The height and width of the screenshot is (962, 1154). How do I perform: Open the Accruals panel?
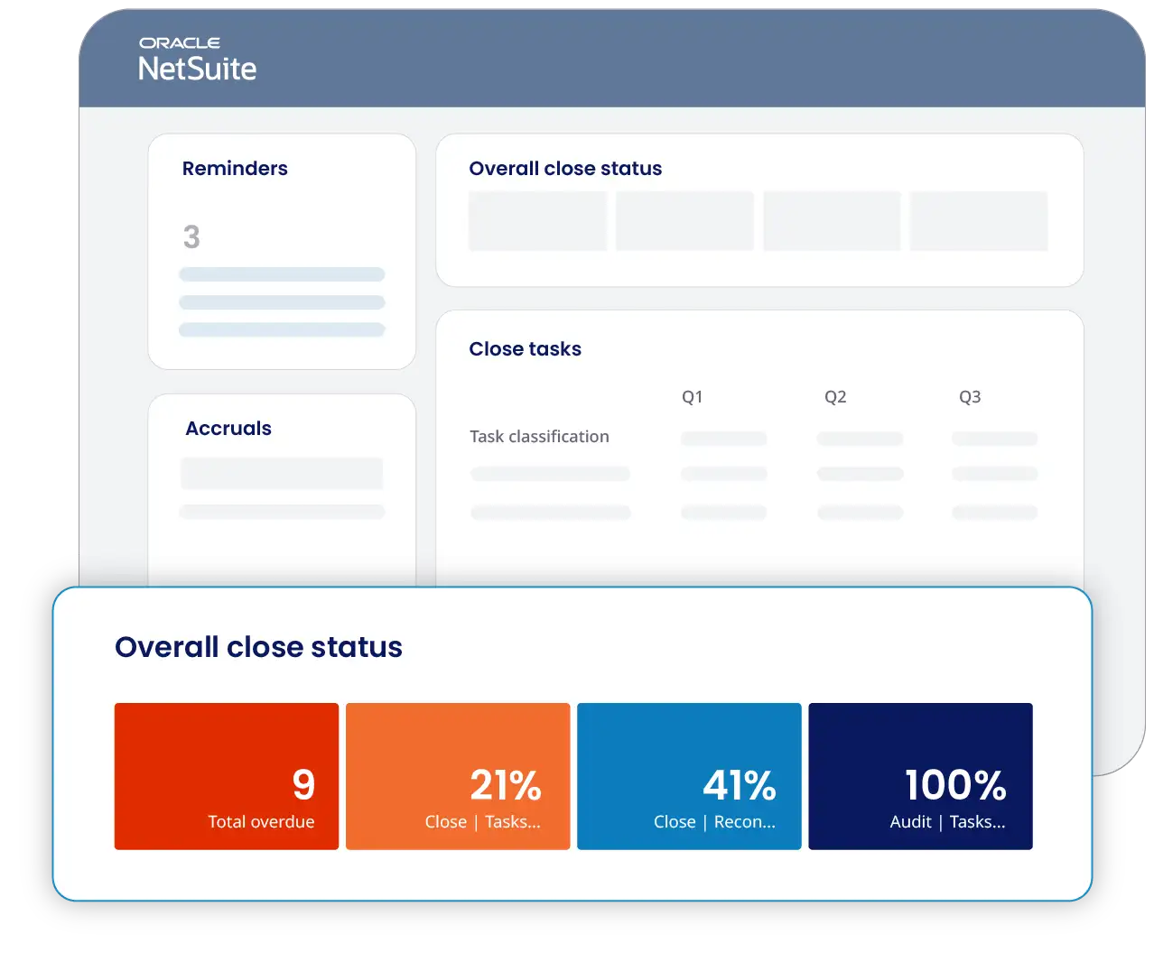(228, 428)
